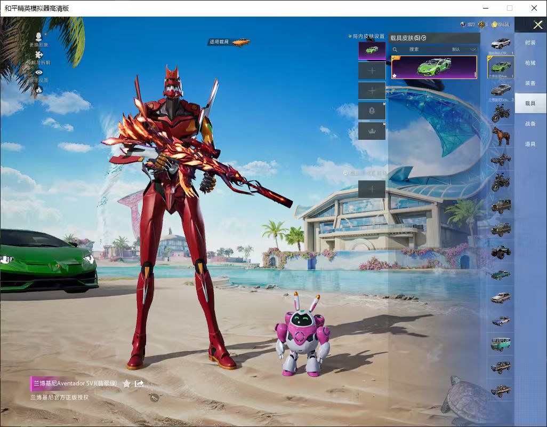Open the 默认 sort dropdown
This screenshot has height=427, width=547.
[x=463, y=50]
